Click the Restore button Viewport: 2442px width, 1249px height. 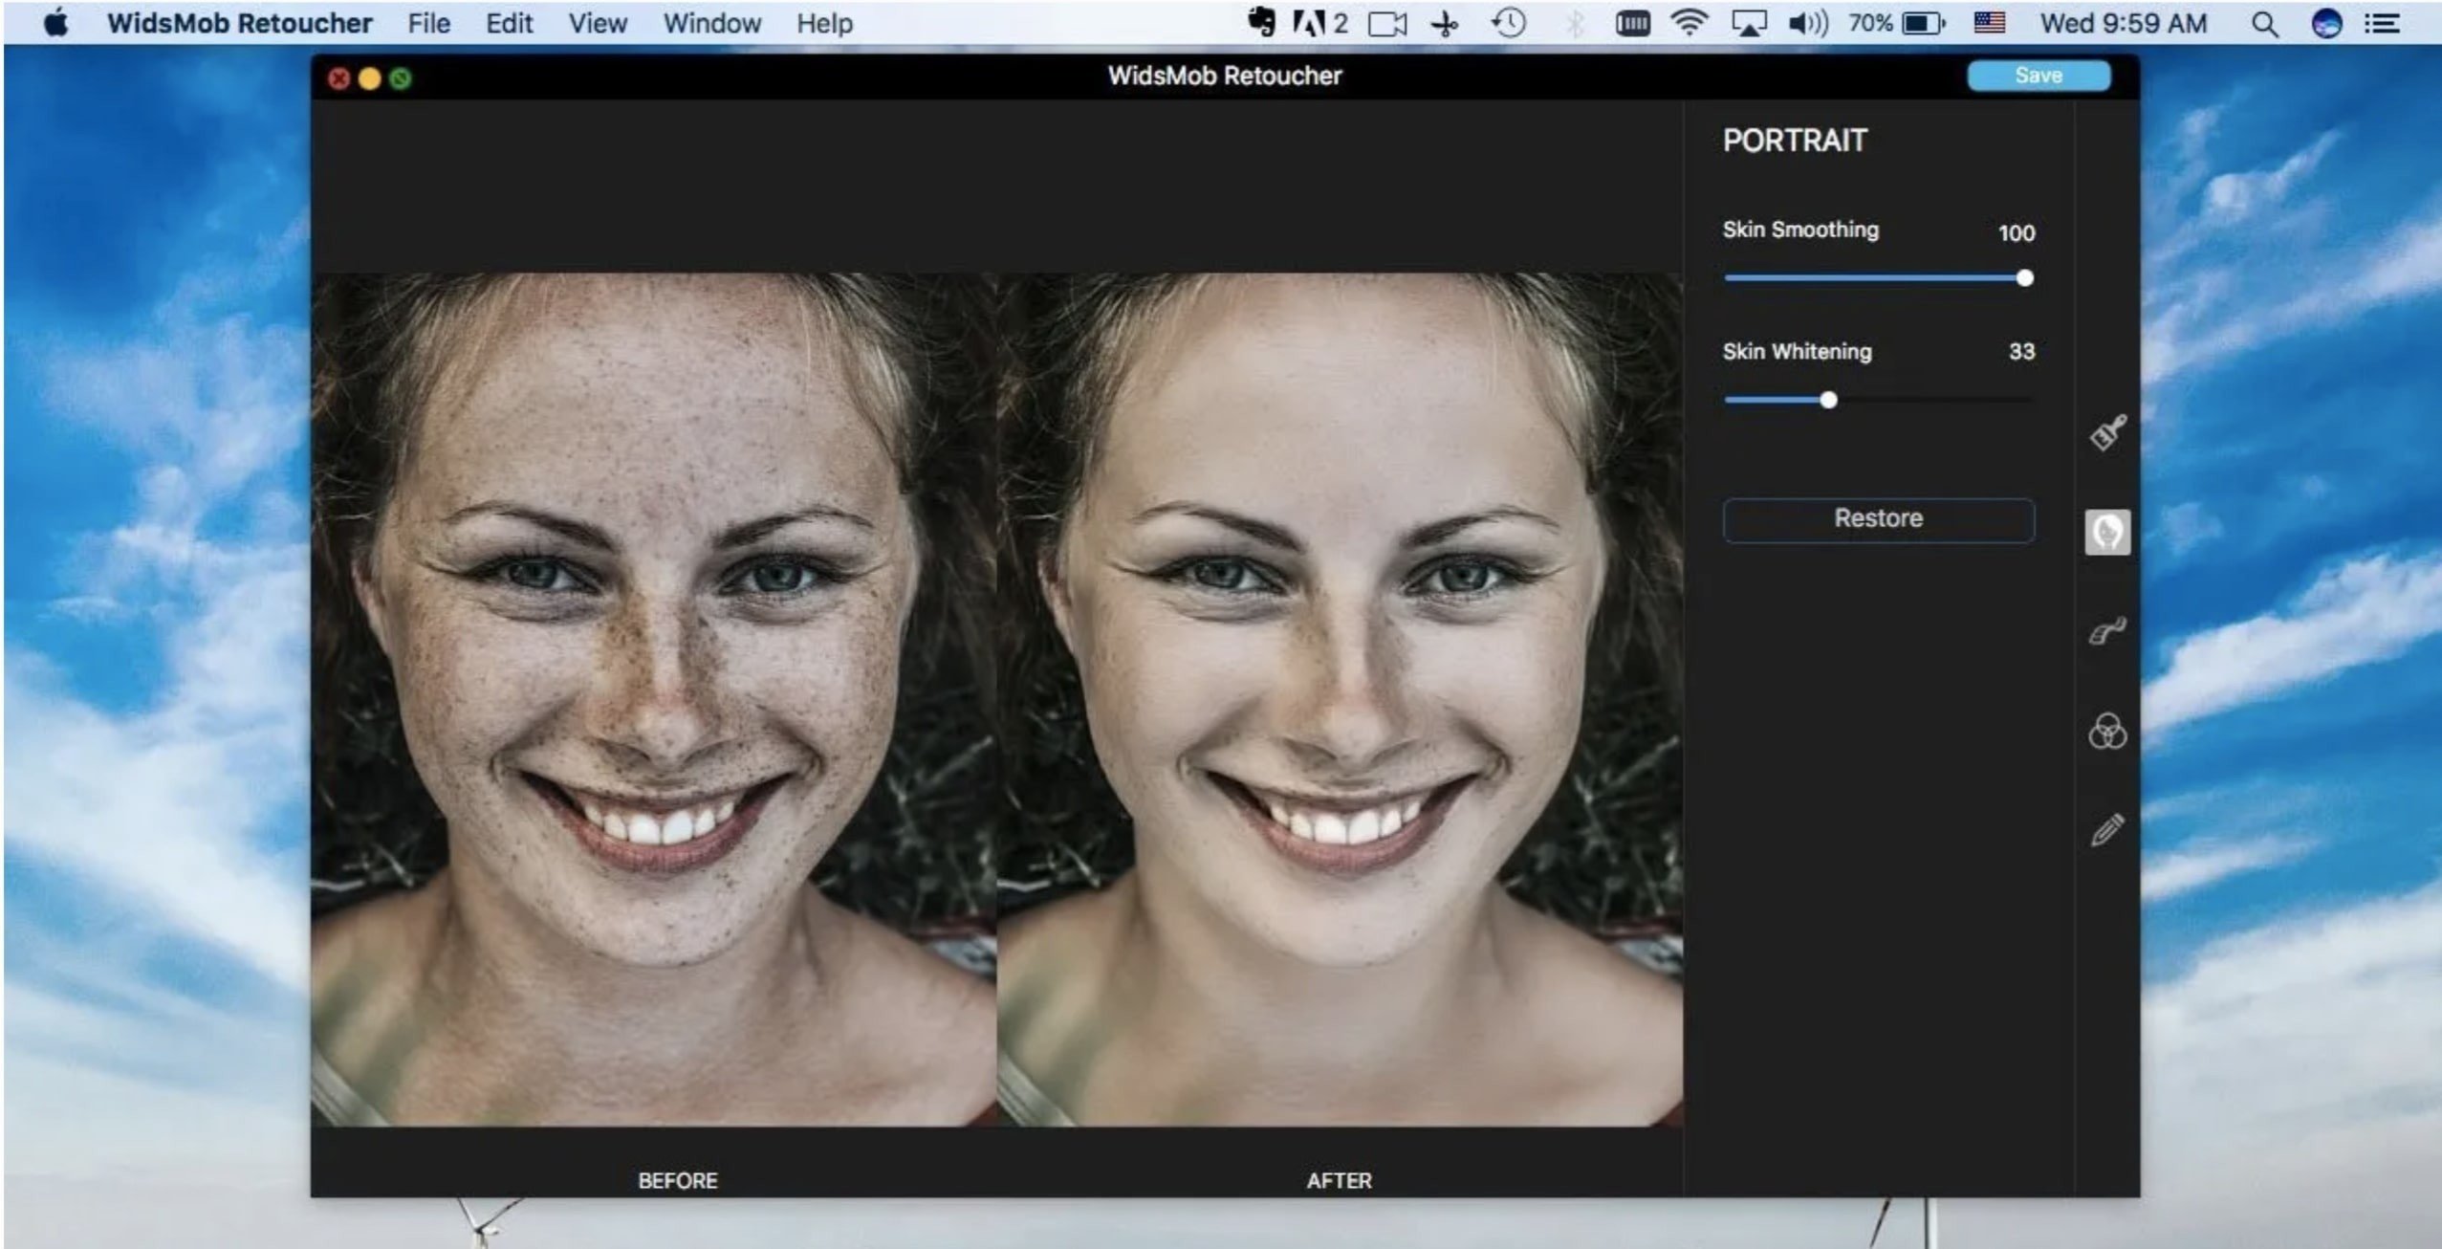tap(1878, 518)
